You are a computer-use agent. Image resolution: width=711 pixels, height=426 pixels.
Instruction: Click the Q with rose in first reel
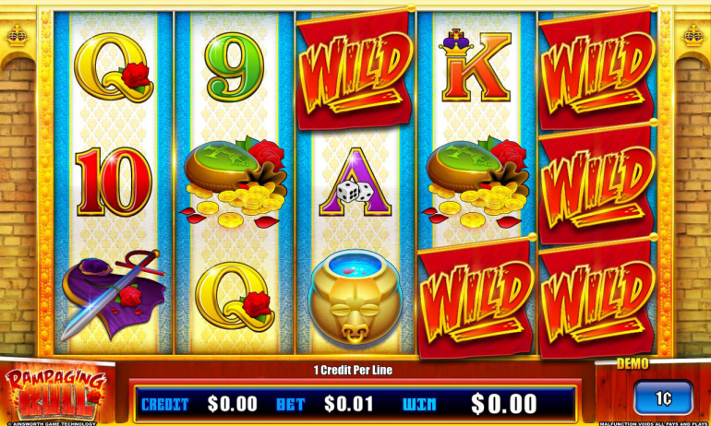click(x=114, y=67)
